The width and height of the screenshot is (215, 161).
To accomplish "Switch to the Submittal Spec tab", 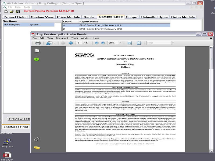I will [x=155, y=17].
